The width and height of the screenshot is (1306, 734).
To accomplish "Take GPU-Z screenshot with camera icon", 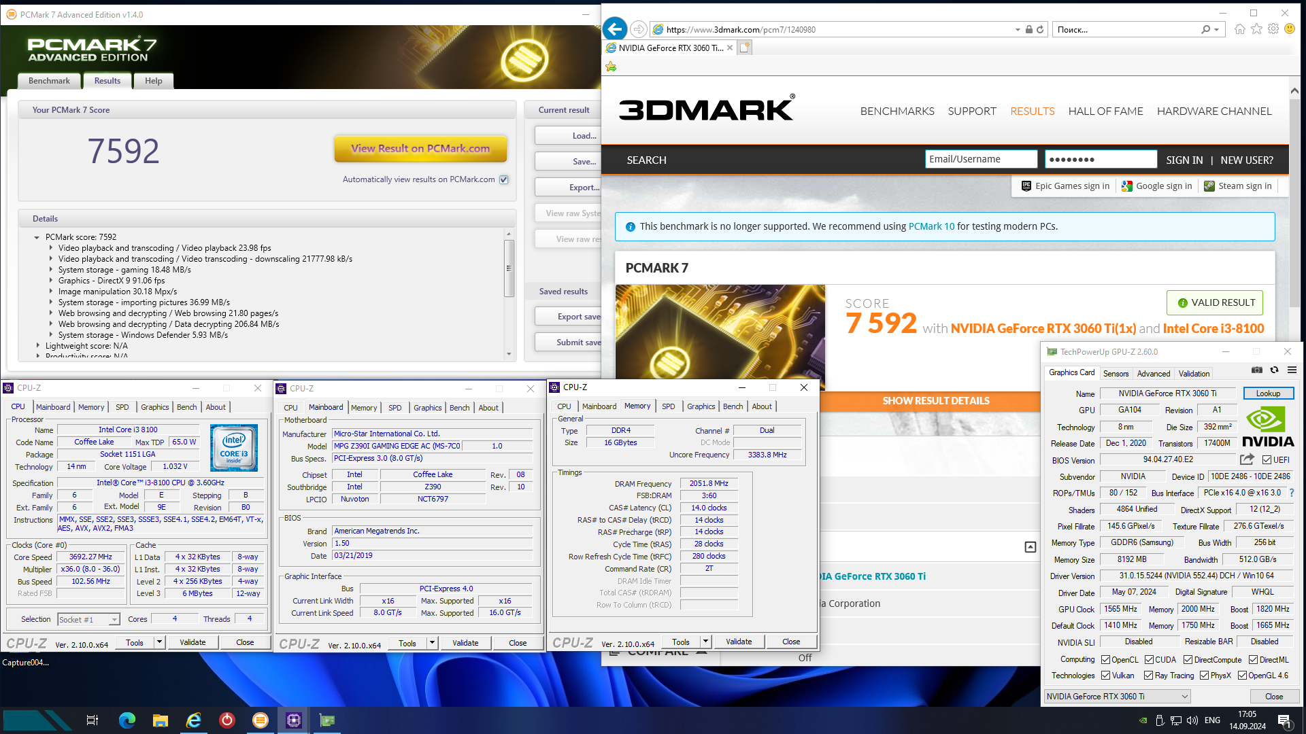I will click(x=1257, y=370).
